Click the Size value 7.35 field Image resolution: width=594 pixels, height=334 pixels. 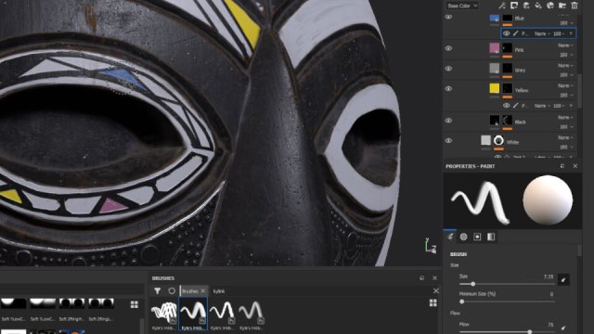tap(549, 276)
